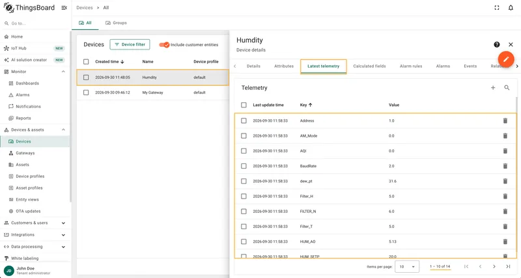Go to first telemetry page
Image resolution: width=521 pixels, height=278 pixels.
(x=466, y=266)
